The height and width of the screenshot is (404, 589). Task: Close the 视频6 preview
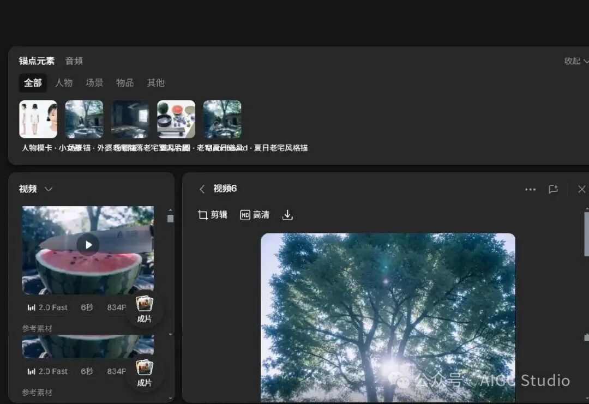click(581, 189)
